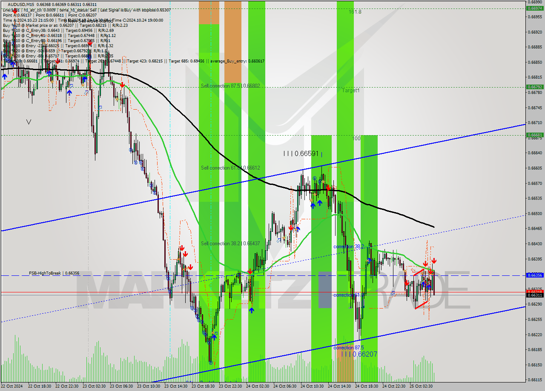Click price axis value 0.66290
The height and width of the screenshot is (391, 545).
pyautogui.click(x=535, y=304)
